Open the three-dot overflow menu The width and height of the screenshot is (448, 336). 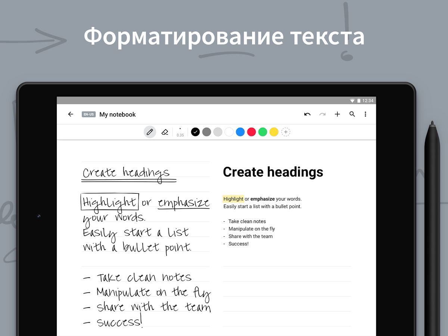[x=365, y=114]
